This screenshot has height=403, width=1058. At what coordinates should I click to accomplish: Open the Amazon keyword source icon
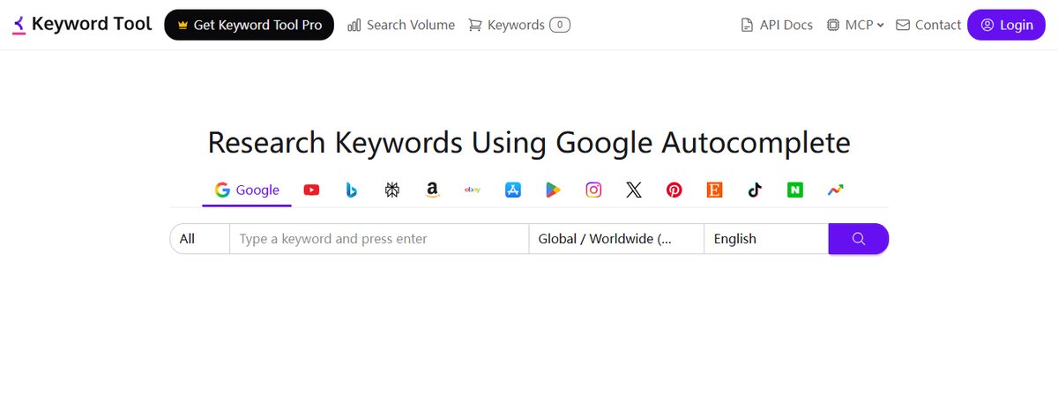coord(432,190)
